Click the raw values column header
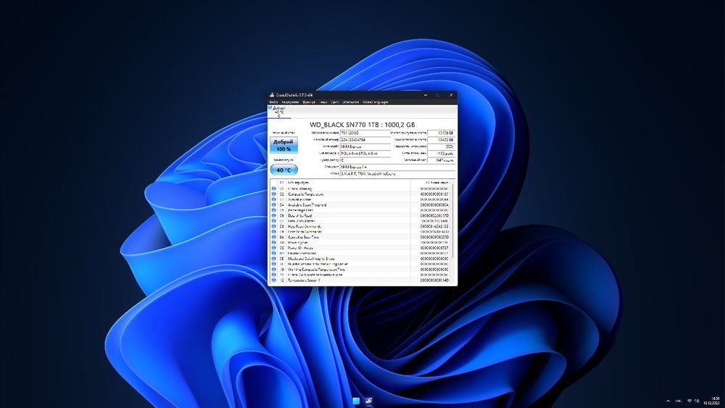725x408 pixels. point(431,183)
